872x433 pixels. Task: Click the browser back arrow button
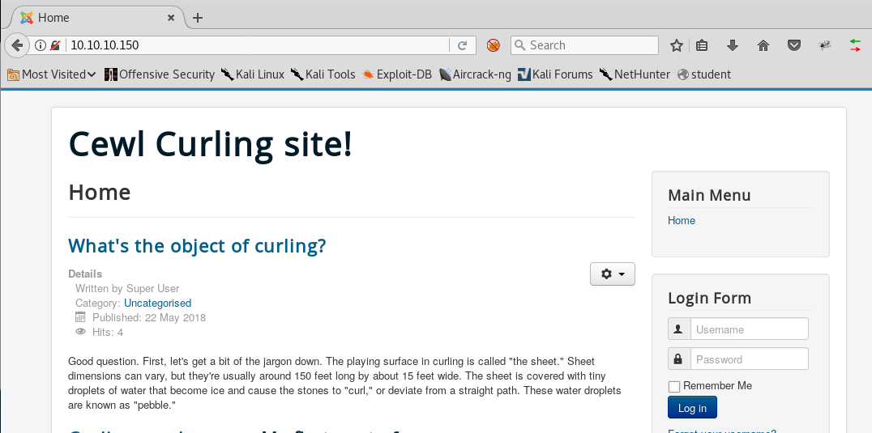pyautogui.click(x=16, y=45)
